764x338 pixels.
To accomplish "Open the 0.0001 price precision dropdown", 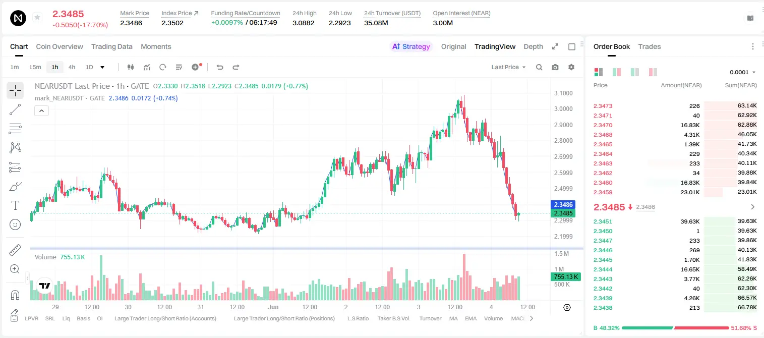I will [x=743, y=72].
